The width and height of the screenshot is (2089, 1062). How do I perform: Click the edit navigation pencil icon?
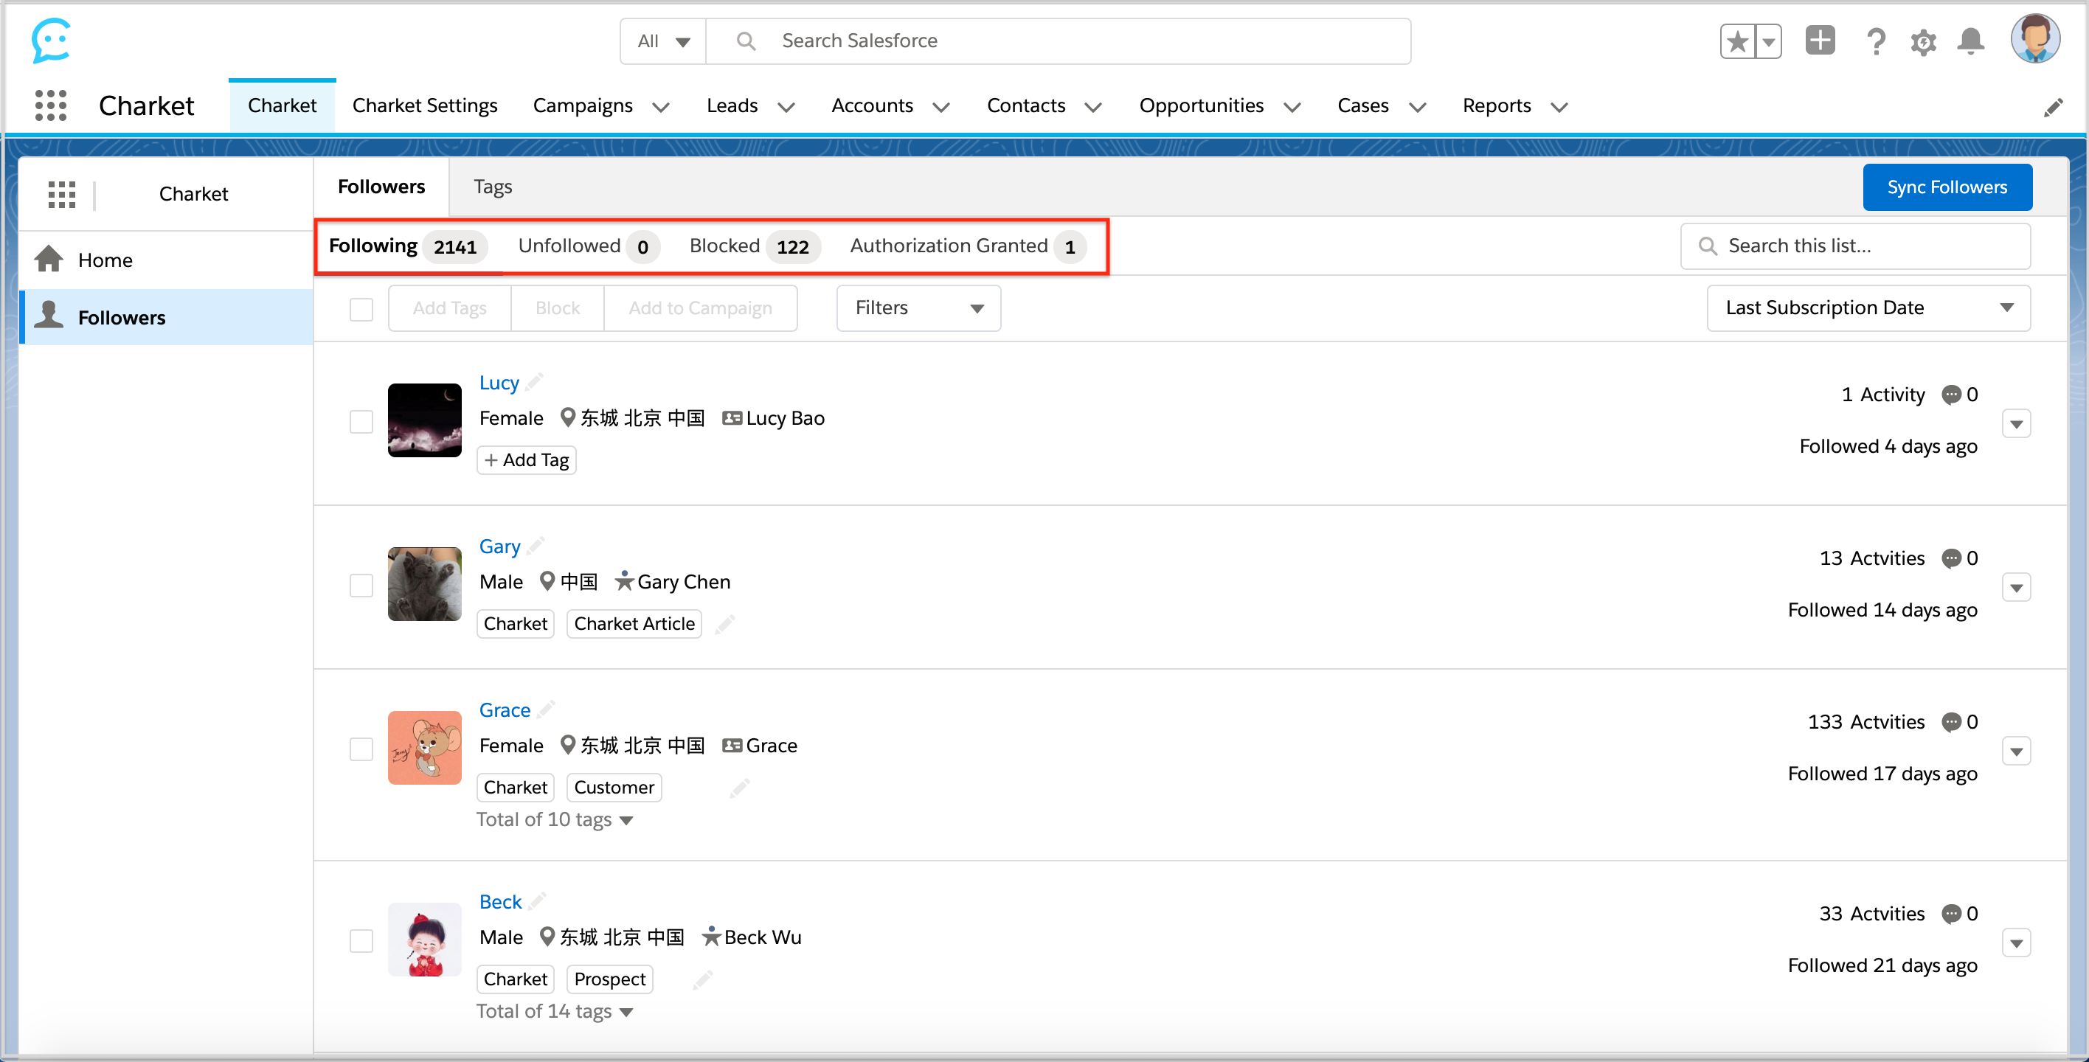[2053, 107]
